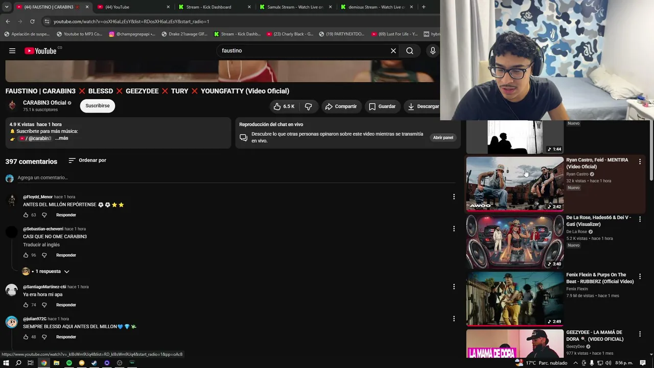
Task: Open options for the RUBBERZ video
Action: click(640, 277)
